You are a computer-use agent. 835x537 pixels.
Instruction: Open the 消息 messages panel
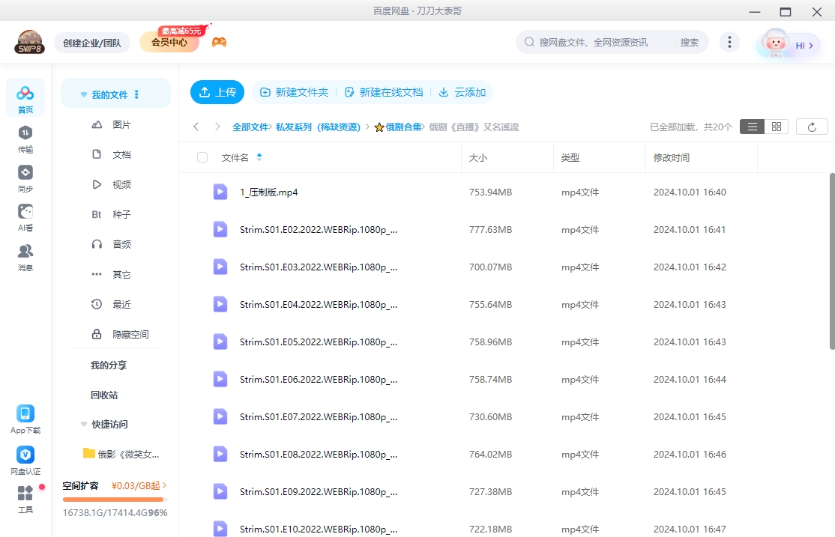[25, 255]
